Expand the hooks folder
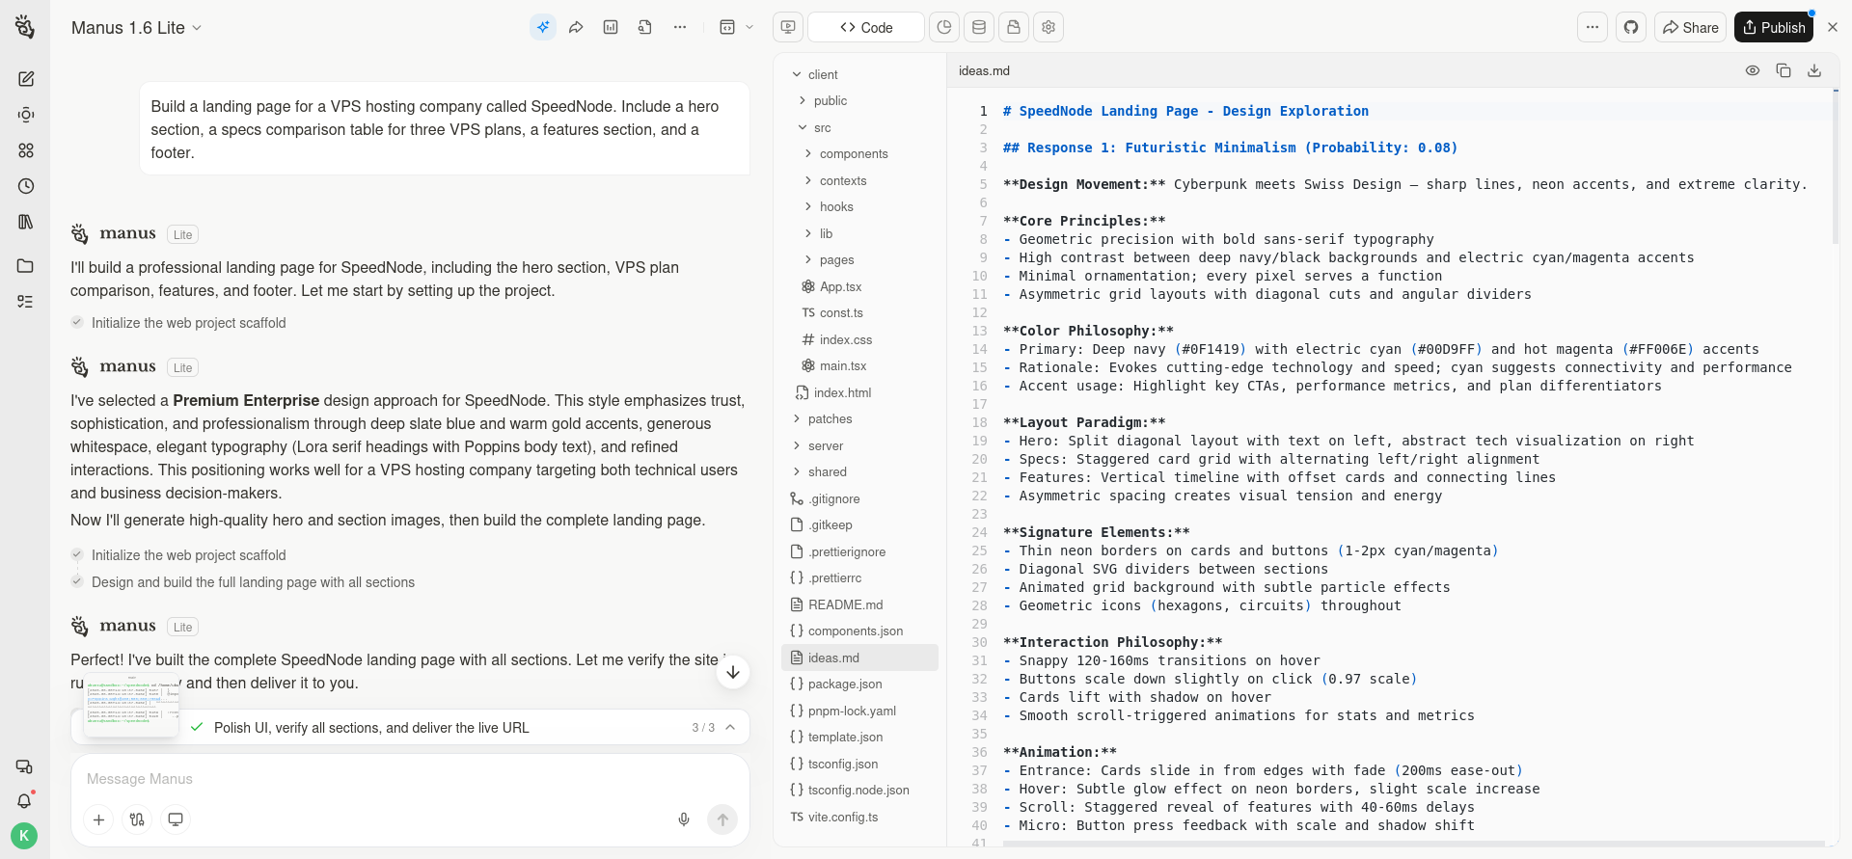The height and width of the screenshot is (859, 1852). (x=808, y=206)
